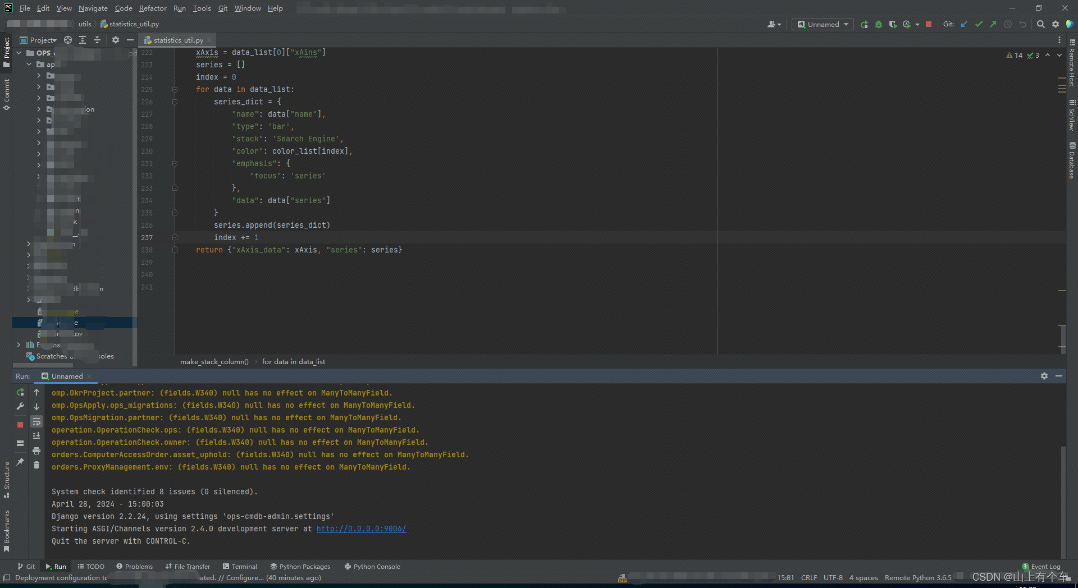Run with coverage from the main toolbar

pos(893,24)
